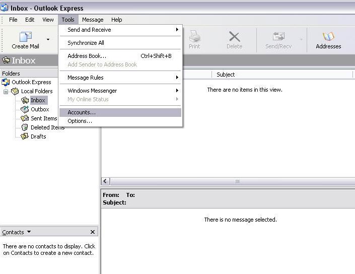Collapse the Local Folders tree node
This screenshot has height=274, width=355.
point(6,91)
